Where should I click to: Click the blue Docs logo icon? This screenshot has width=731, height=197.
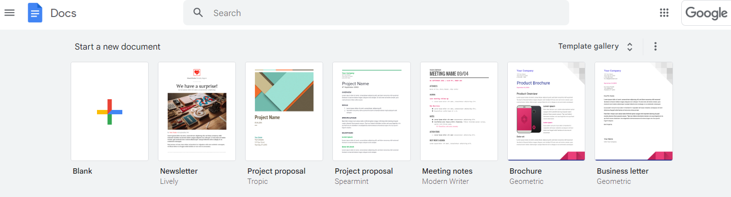[x=35, y=13]
